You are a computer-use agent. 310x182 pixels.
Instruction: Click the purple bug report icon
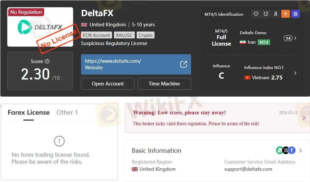[296, 14]
